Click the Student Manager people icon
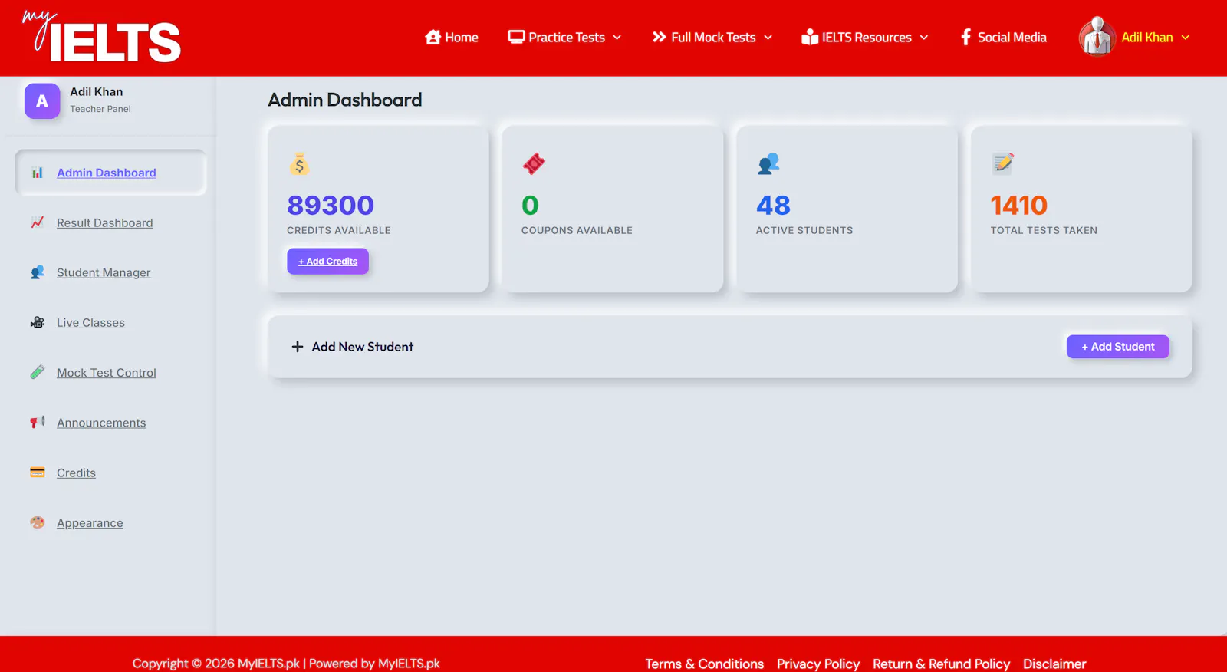Image resolution: width=1227 pixels, height=672 pixels. pos(37,272)
